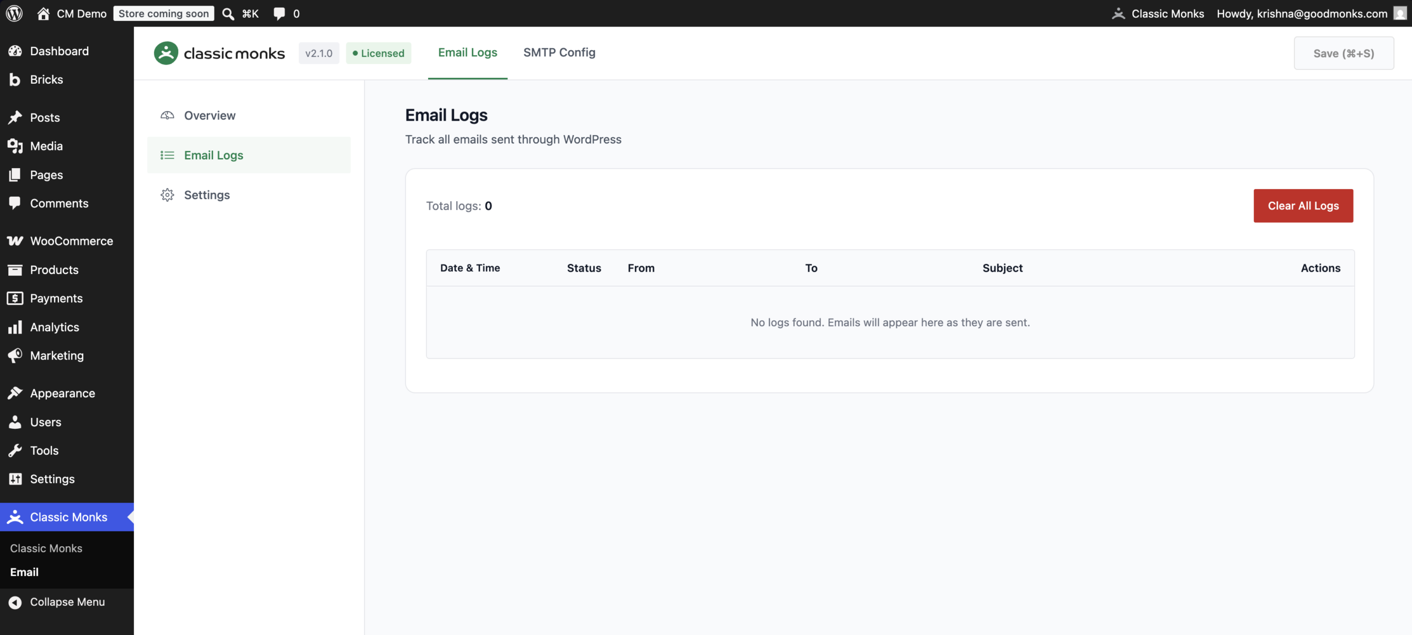This screenshot has height=635, width=1412.
Task: Click the From column header
Action: pyautogui.click(x=641, y=268)
